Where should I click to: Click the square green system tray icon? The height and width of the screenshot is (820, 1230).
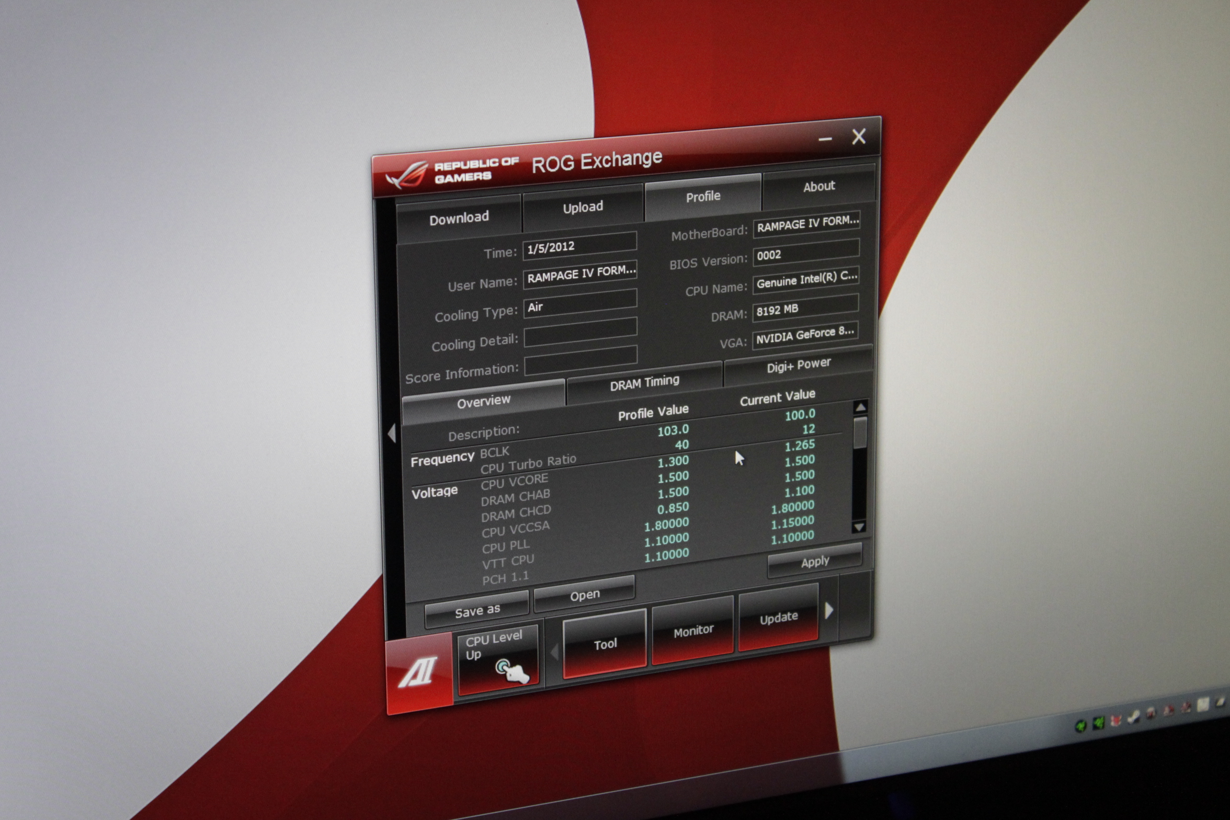pyautogui.click(x=1098, y=722)
